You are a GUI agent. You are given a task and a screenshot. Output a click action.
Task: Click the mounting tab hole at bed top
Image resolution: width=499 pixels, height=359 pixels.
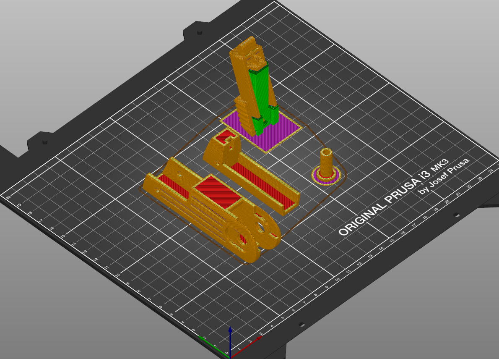tap(200, 32)
